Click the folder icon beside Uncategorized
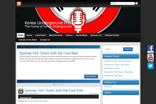The width and height of the screenshot is (156, 104). 26,93
